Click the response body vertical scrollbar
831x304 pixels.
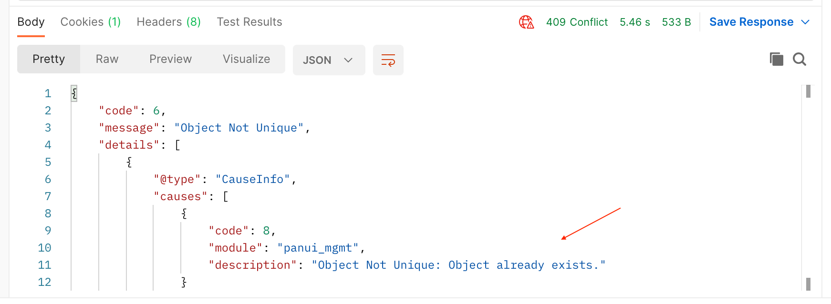808,186
